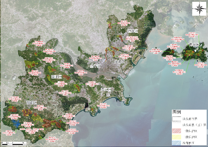The height and width of the screenshot is (147, 208).
Task: Click the red first-level protection zone swatch in legend
Action: pyautogui.click(x=177, y=131)
